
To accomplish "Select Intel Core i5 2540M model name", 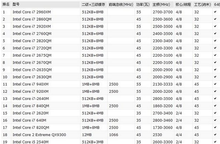I will [30, 142].
